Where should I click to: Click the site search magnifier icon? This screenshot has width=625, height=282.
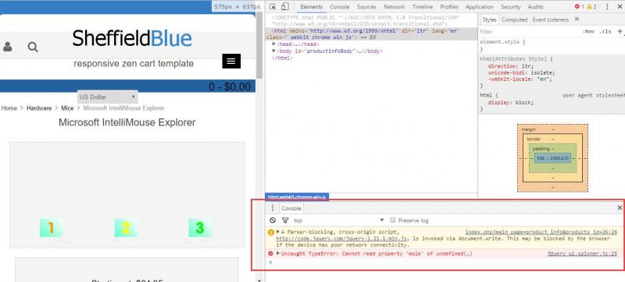(x=33, y=47)
